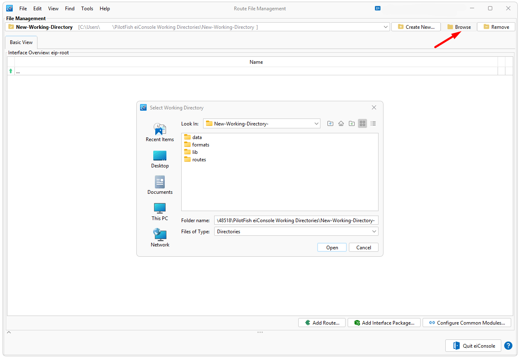
Task: Click the blue card icon in title bar
Action: 378,8
